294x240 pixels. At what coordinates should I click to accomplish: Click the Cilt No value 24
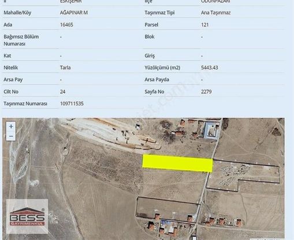click(x=62, y=91)
